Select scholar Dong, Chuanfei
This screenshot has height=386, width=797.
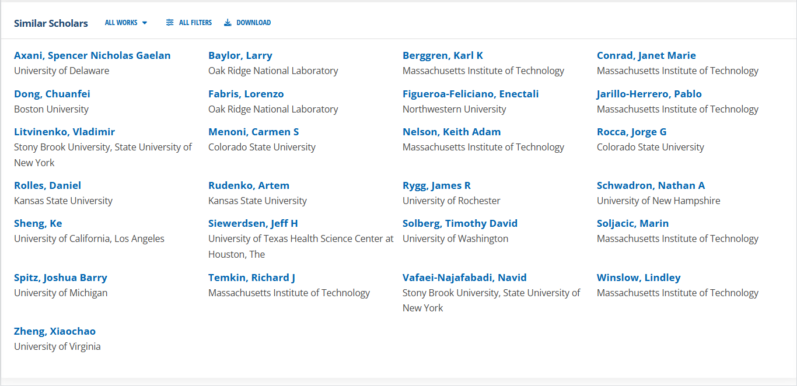pos(52,94)
